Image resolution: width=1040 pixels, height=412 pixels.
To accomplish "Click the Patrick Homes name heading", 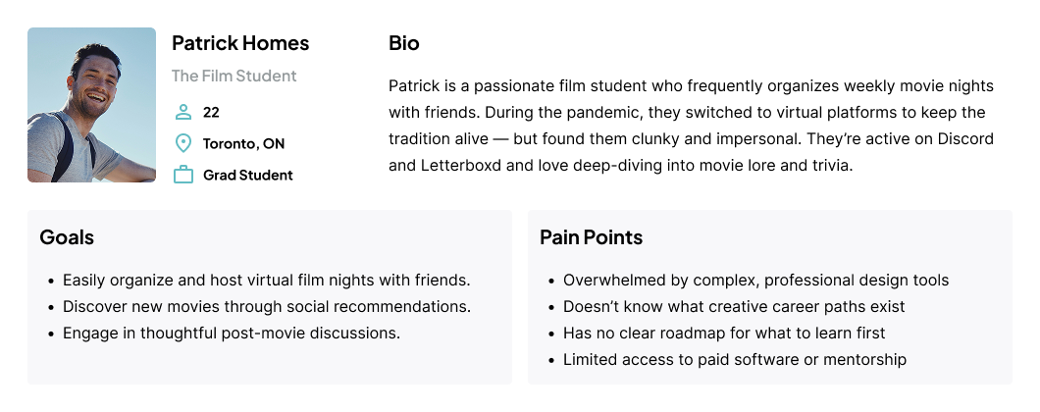I will [240, 43].
